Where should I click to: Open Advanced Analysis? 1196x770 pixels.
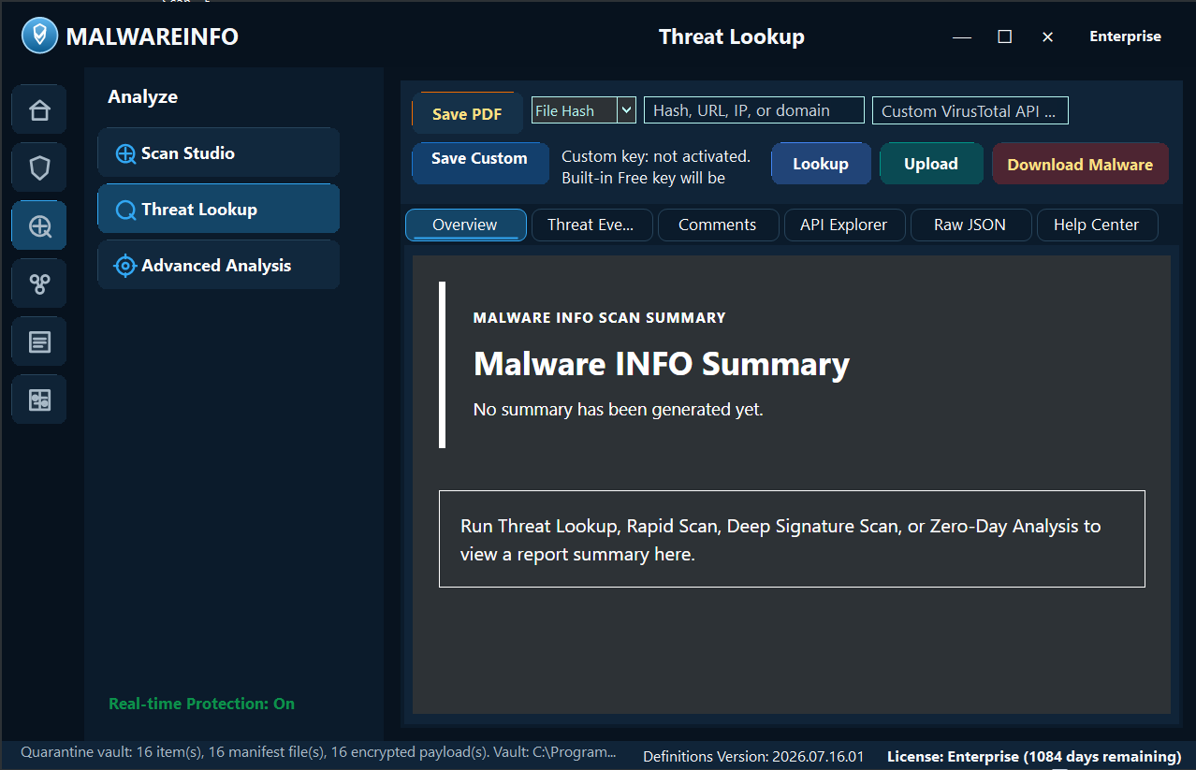(x=218, y=265)
